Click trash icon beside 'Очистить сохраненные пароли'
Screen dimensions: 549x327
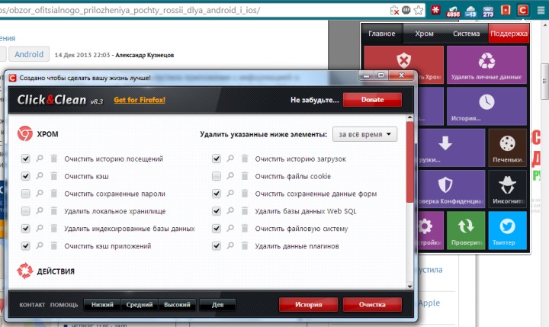pyautogui.click(x=54, y=194)
